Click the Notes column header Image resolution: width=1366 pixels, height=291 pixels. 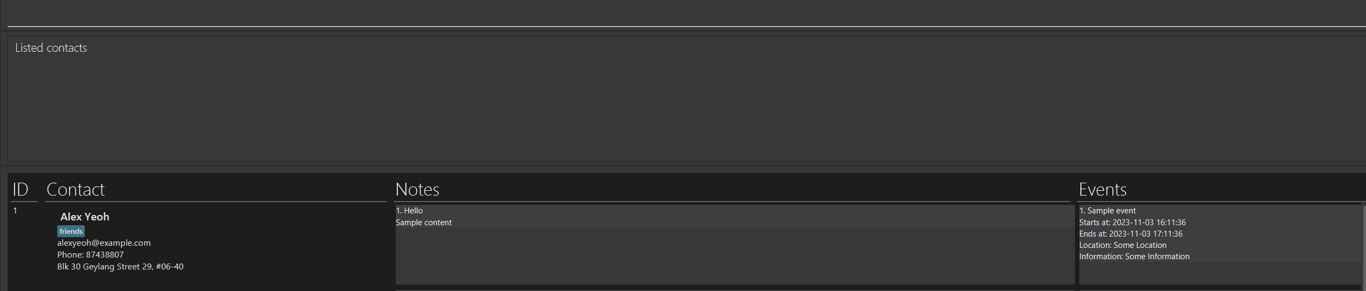417,190
